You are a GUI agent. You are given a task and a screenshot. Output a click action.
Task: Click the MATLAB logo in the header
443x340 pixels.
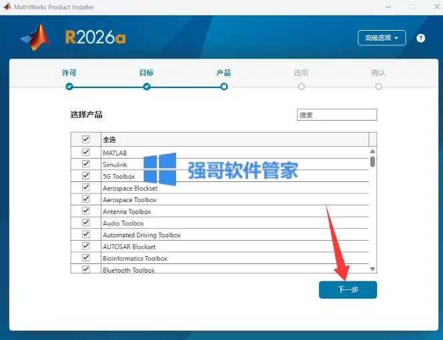(x=35, y=37)
